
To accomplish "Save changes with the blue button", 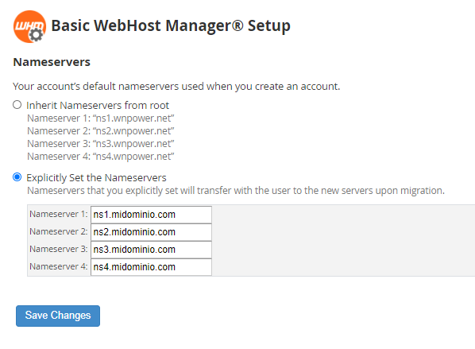I will (58, 316).
